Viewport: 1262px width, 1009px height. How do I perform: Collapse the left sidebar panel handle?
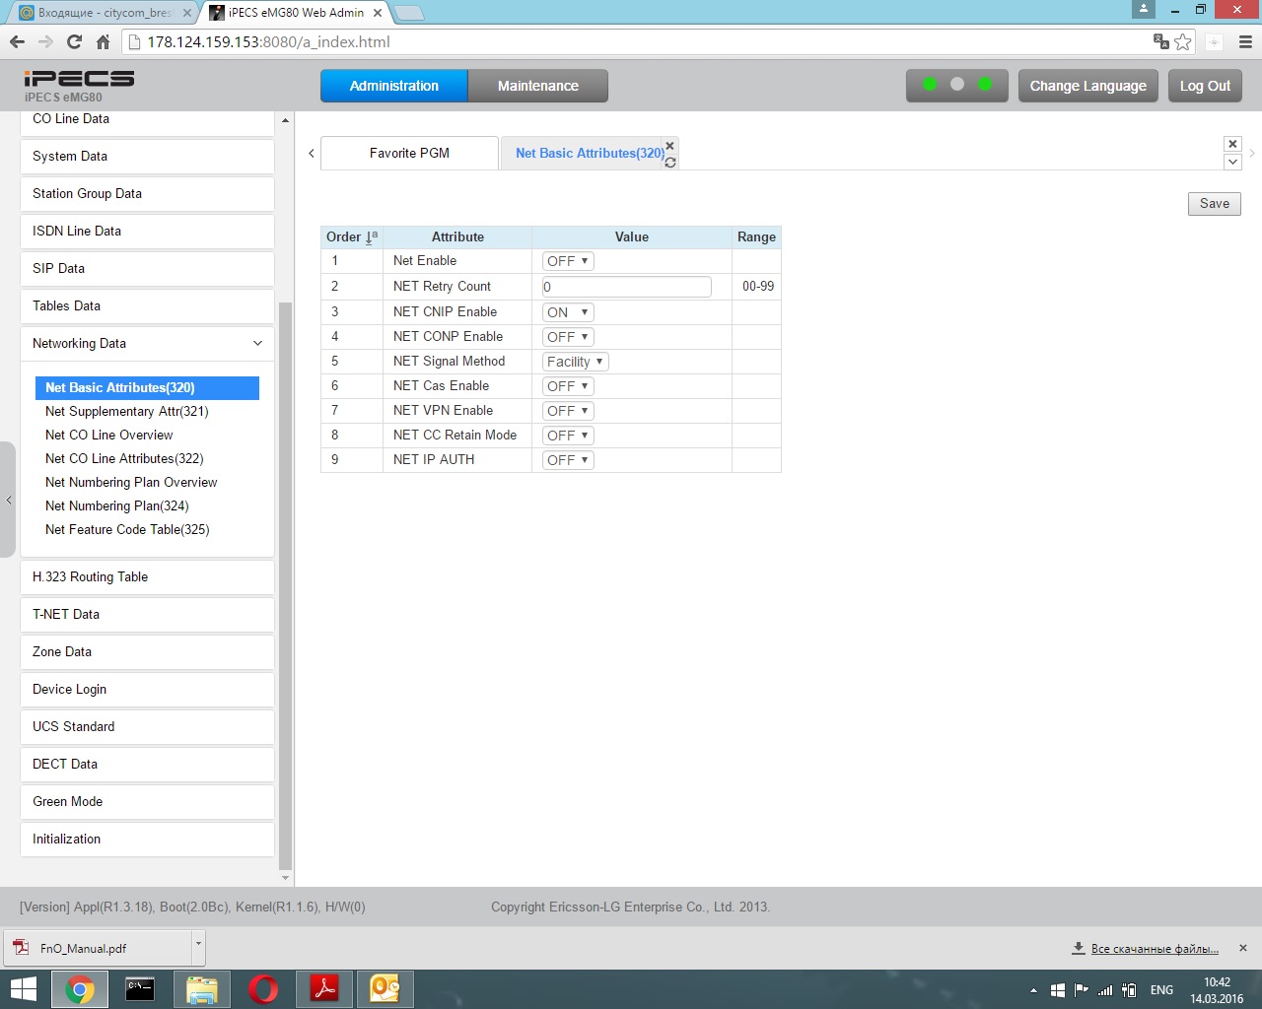point(8,500)
